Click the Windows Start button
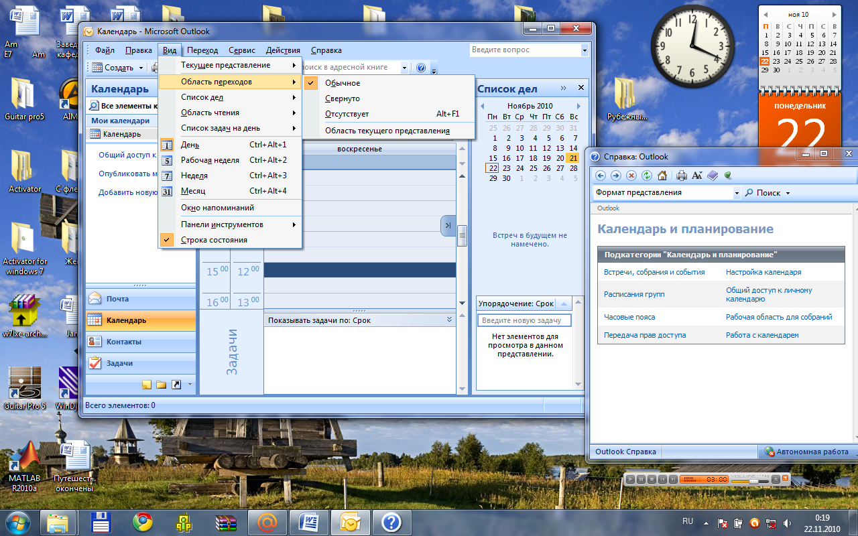This screenshot has height=536, width=858. (x=17, y=522)
